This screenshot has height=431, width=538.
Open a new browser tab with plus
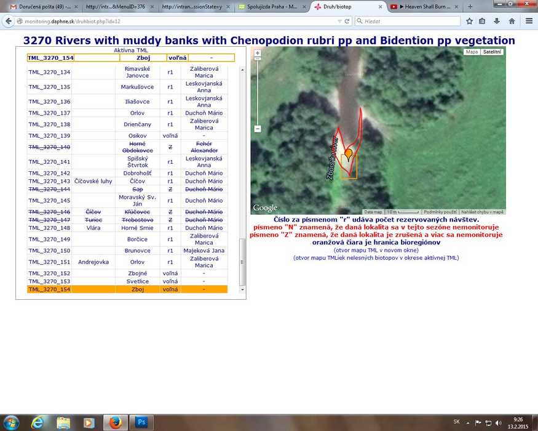(x=470, y=7)
